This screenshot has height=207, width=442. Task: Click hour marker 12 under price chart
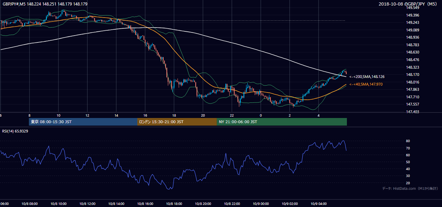(87, 116)
